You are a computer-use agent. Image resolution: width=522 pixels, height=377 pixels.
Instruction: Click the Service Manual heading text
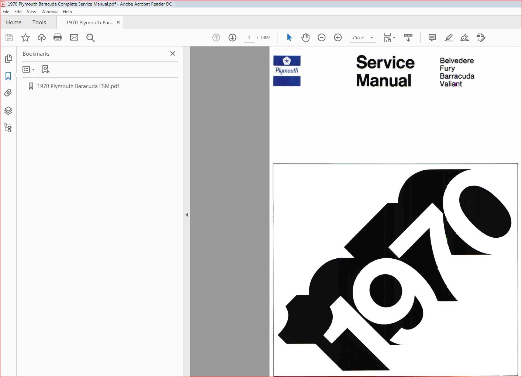[x=385, y=71]
